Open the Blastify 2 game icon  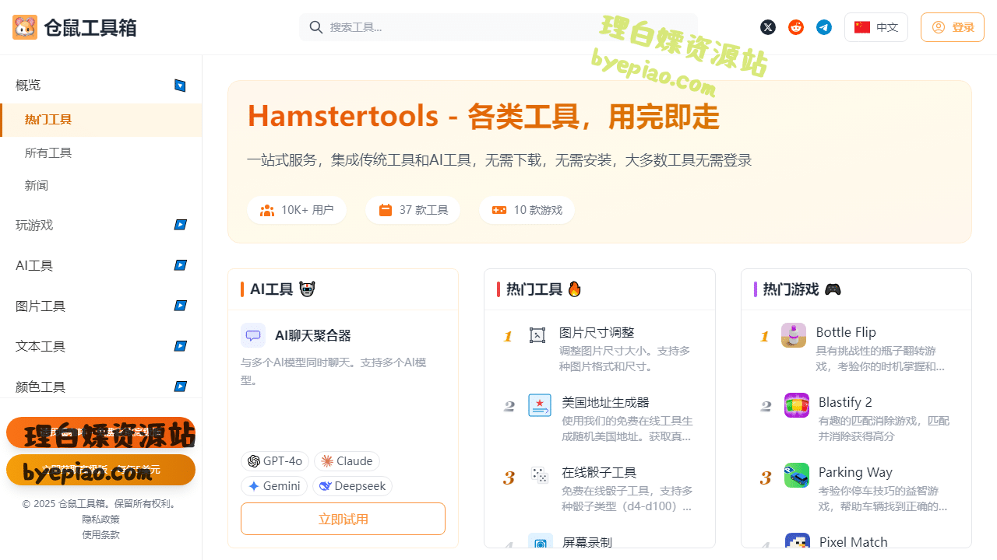[x=797, y=405]
